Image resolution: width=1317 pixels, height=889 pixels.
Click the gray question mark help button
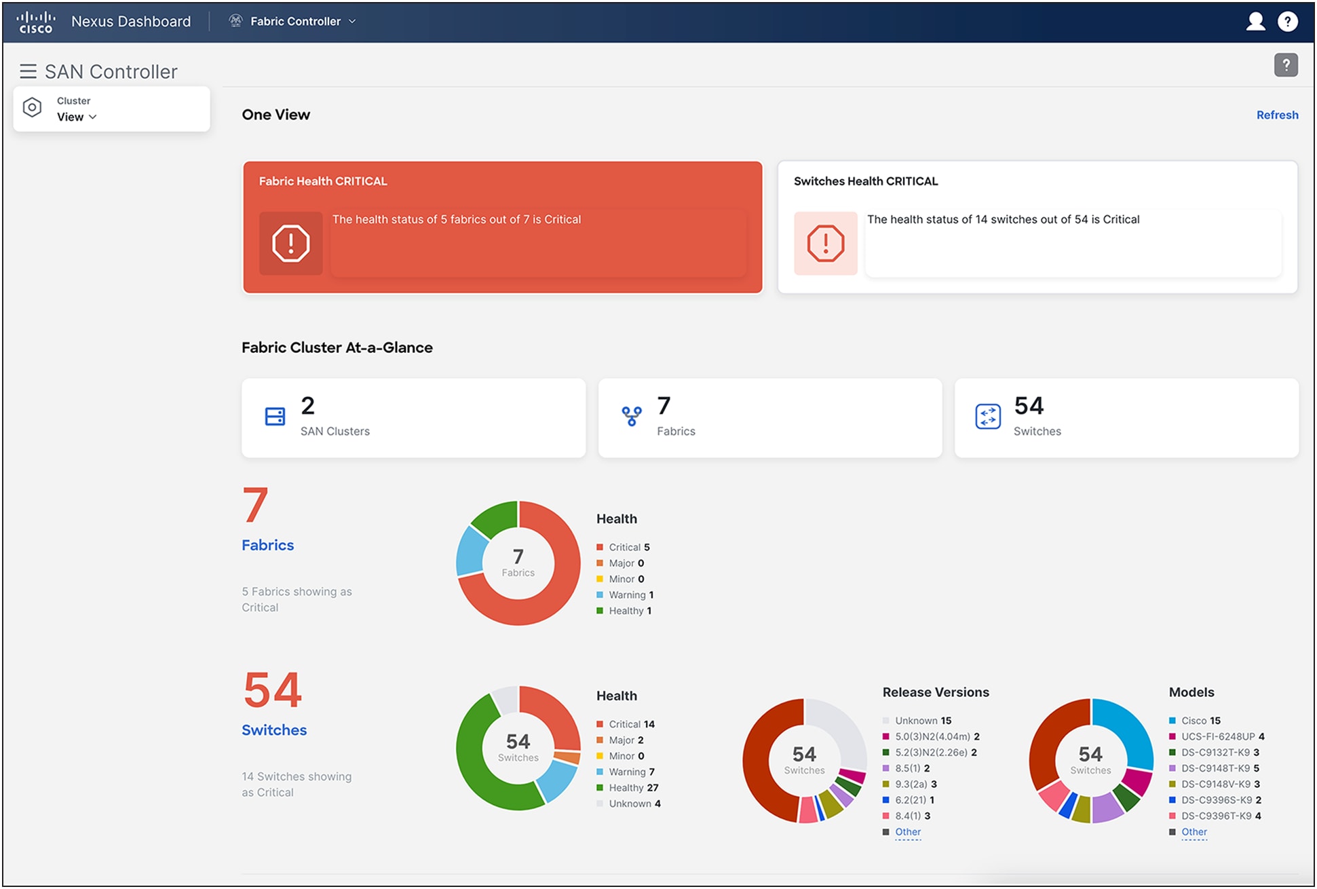coord(1286,65)
